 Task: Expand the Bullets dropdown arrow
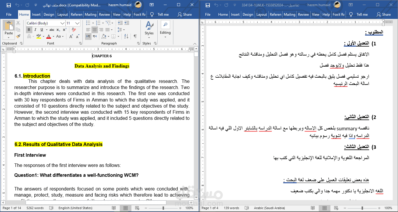[93, 23]
